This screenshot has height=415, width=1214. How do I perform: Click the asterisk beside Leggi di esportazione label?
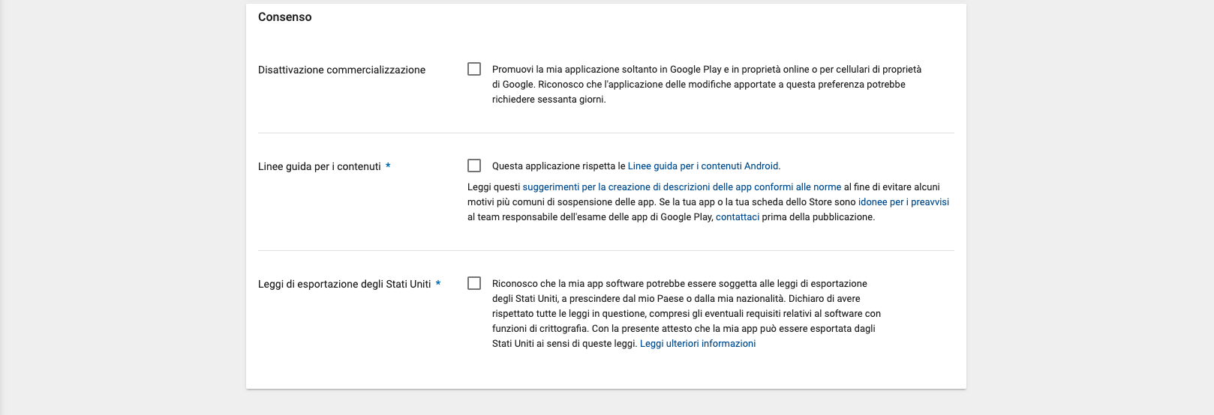pyautogui.click(x=438, y=284)
